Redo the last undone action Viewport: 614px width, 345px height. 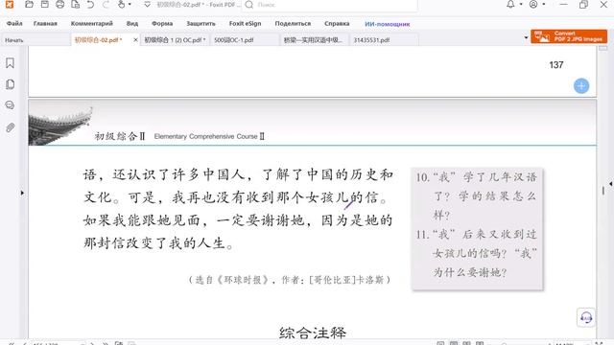tap(106, 4)
